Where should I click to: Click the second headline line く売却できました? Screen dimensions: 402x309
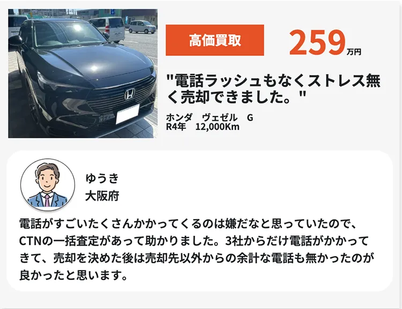coord(236,97)
